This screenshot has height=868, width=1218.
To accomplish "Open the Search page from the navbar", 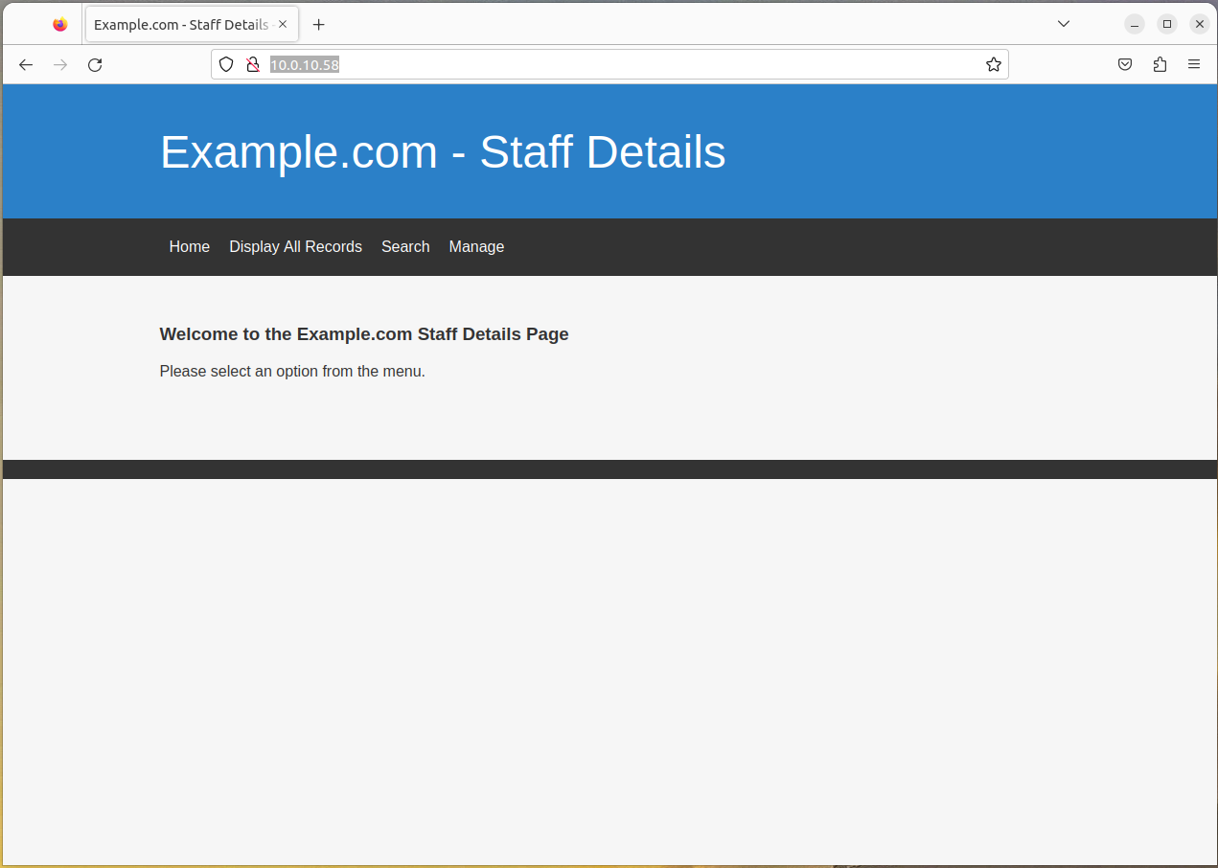I will click(x=405, y=247).
